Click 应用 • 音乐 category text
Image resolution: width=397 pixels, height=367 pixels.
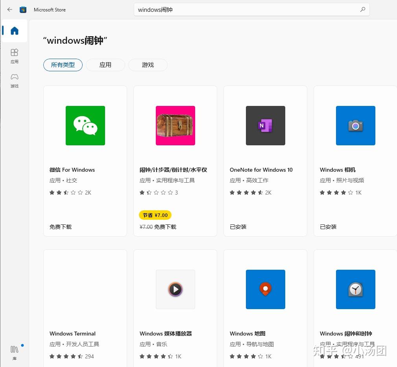tap(153, 344)
